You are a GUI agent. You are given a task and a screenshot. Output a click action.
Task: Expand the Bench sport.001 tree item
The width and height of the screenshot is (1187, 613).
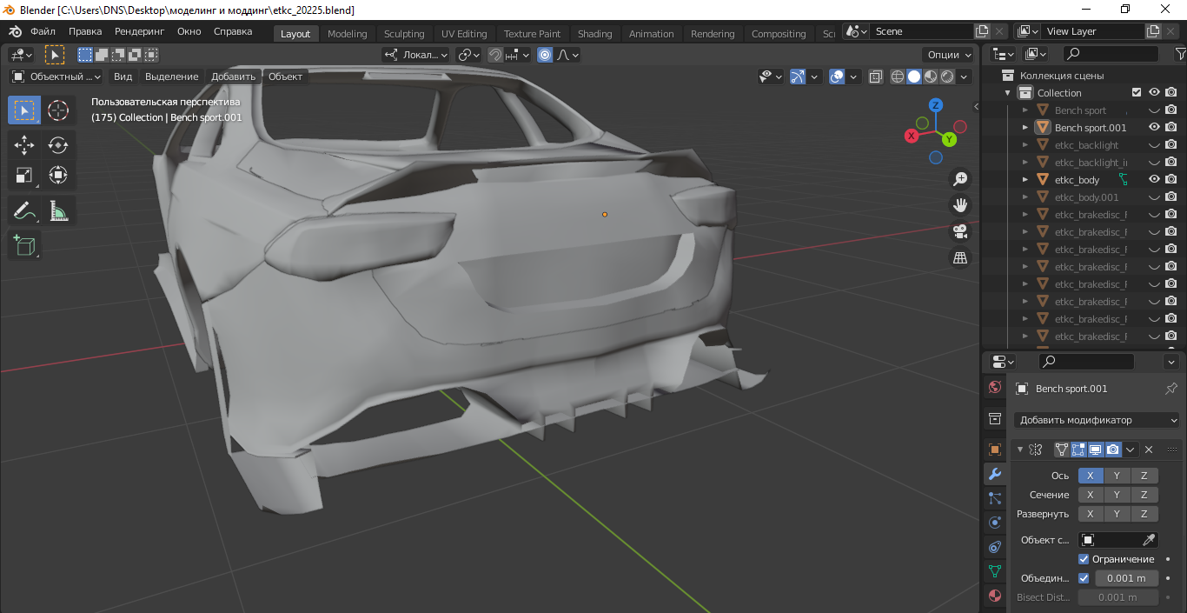1025,128
